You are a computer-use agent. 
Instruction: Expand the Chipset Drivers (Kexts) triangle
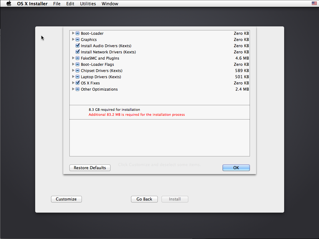(x=73, y=70)
